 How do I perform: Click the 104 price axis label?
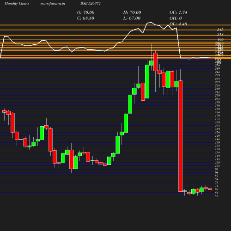click(x=218, y=166)
